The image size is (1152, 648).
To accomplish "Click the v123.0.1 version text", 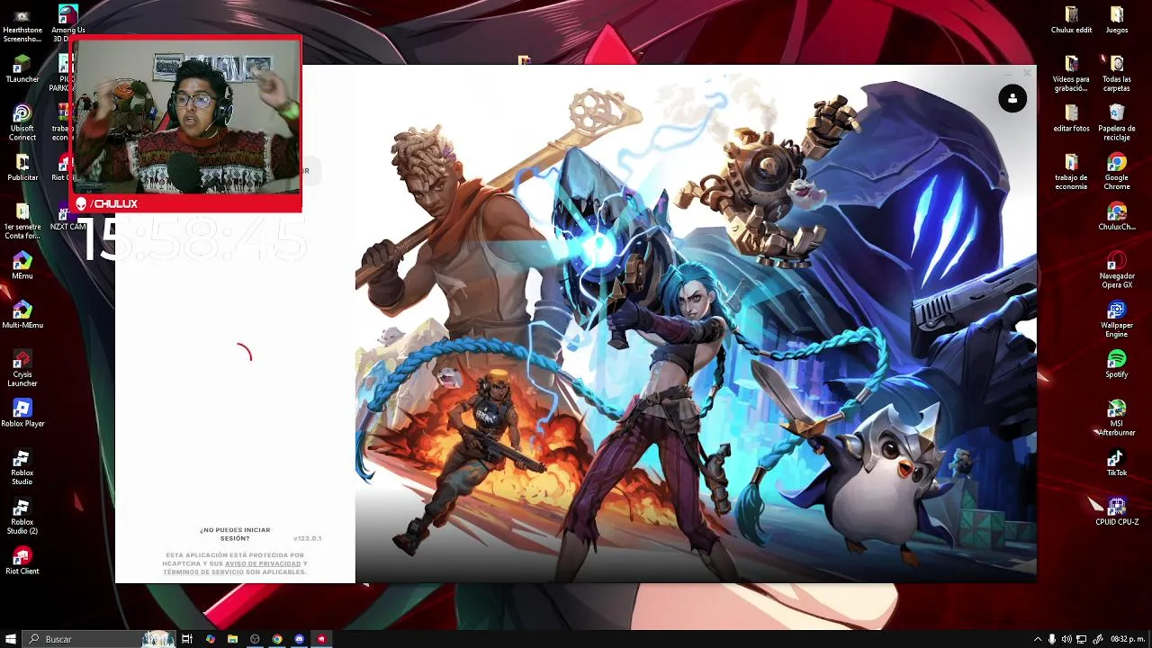I will click(x=307, y=538).
